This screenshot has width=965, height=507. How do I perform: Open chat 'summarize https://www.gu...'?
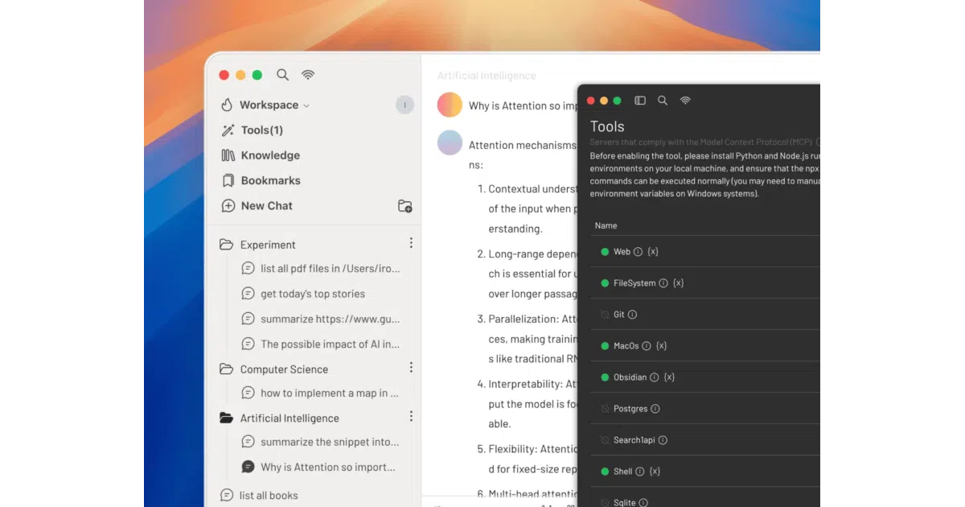pyautogui.click(x=320, y=319)
